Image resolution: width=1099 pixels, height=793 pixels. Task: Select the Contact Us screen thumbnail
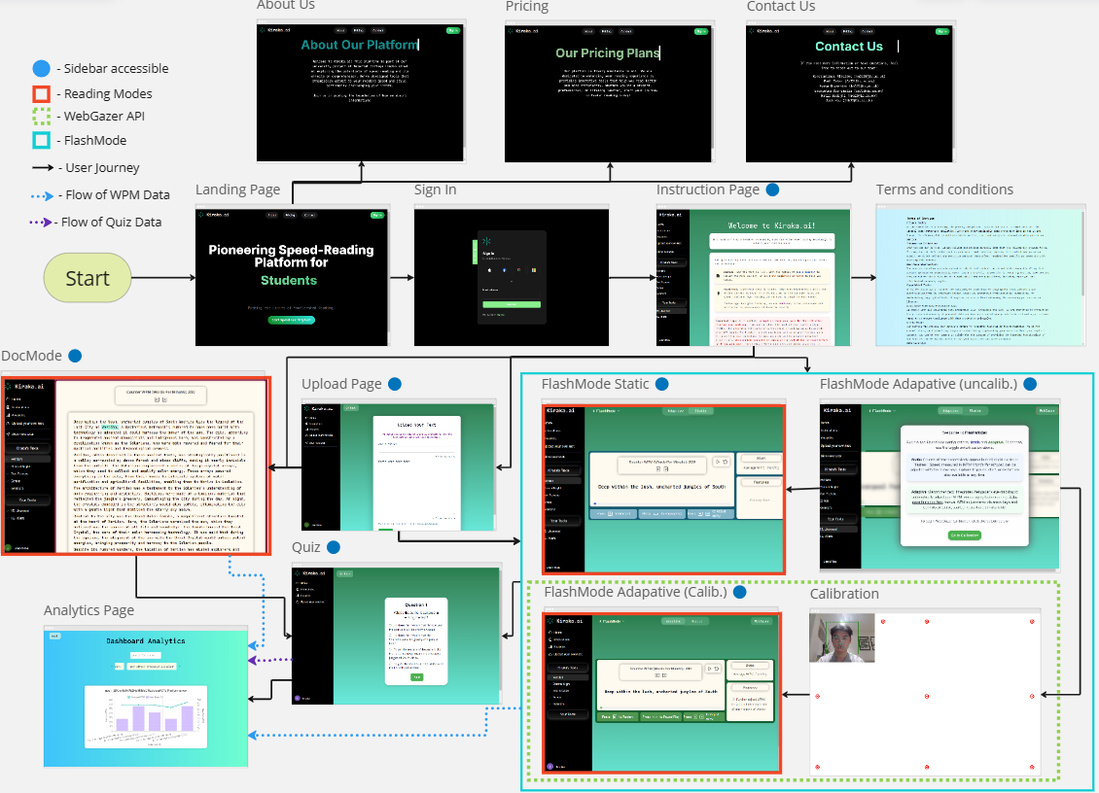click(849, 92)
